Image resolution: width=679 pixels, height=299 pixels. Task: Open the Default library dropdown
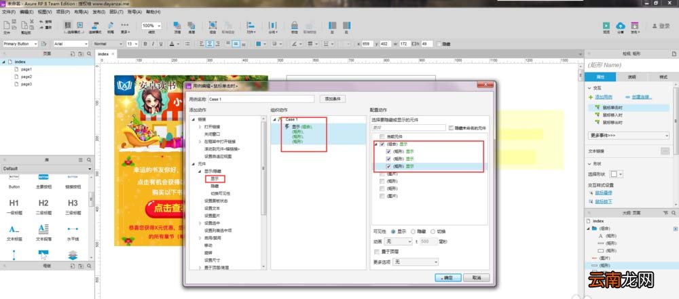coord(46,168)
